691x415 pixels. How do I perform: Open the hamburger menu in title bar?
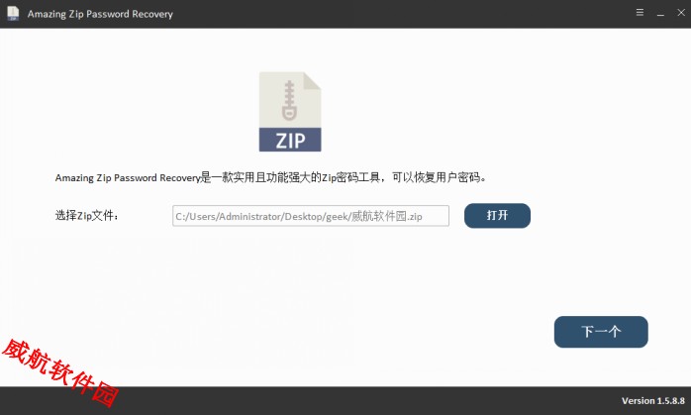click(x=640, y=13)
